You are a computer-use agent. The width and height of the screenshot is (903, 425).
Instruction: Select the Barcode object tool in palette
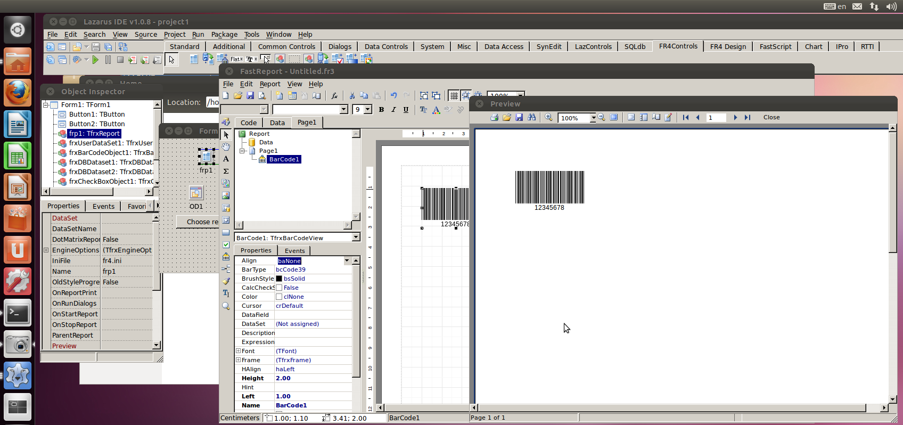[226, 256]
